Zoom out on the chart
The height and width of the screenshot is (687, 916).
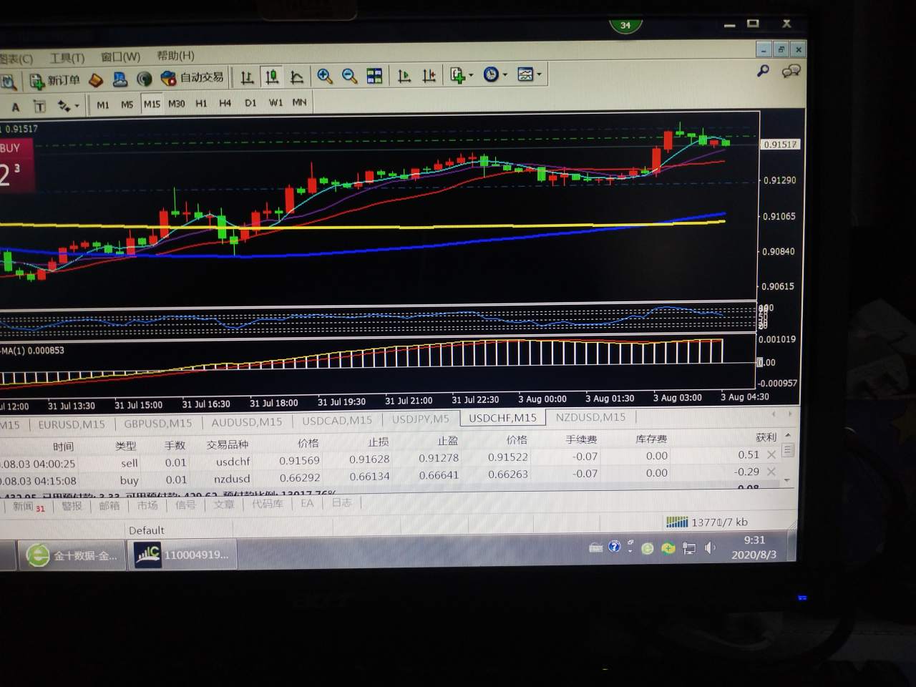[349, 76]
